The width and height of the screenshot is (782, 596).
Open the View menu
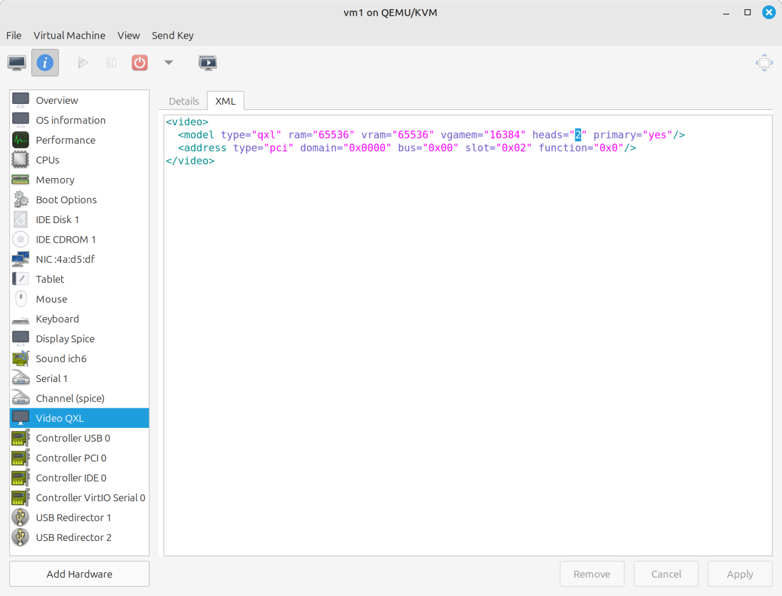click(128, 35)
